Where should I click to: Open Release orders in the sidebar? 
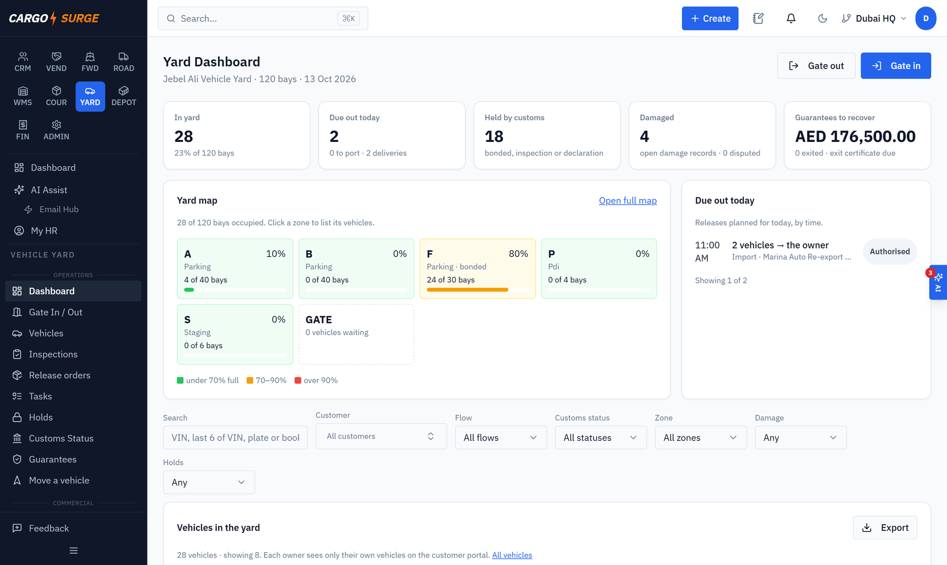(x=73, y=375)
